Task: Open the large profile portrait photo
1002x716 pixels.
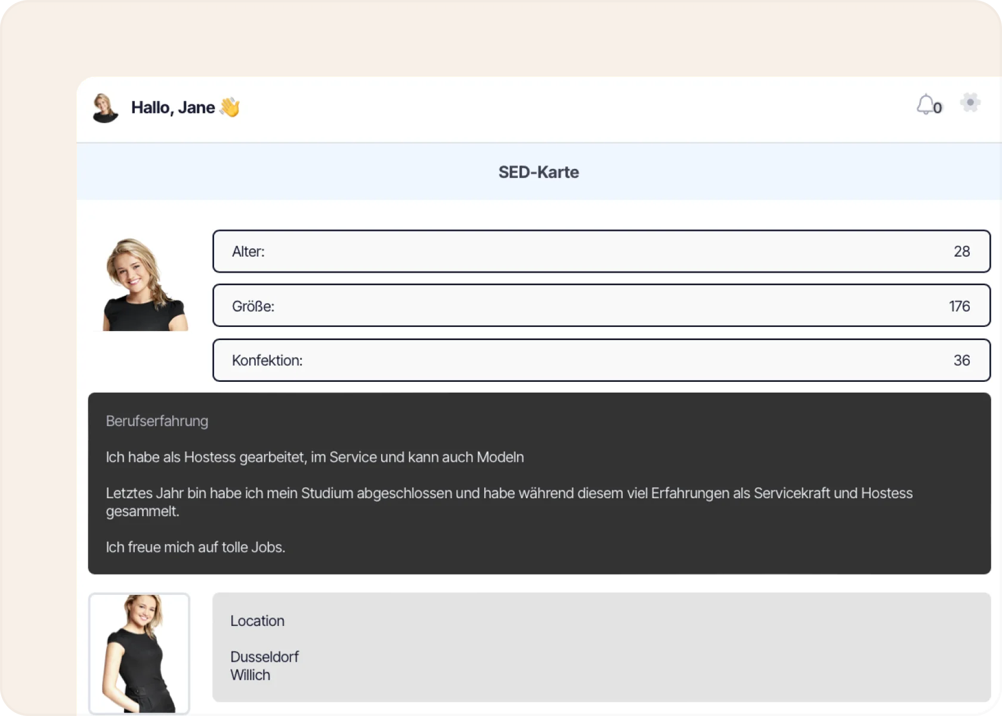Action: pos(141,284)
